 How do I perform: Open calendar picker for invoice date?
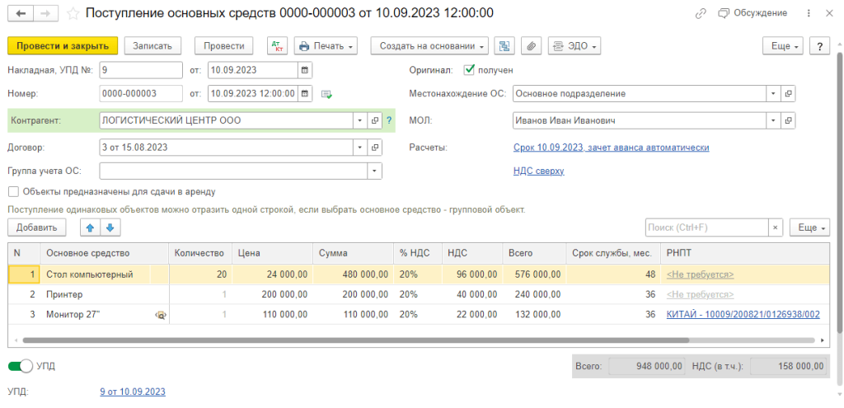tap(305, 70)
